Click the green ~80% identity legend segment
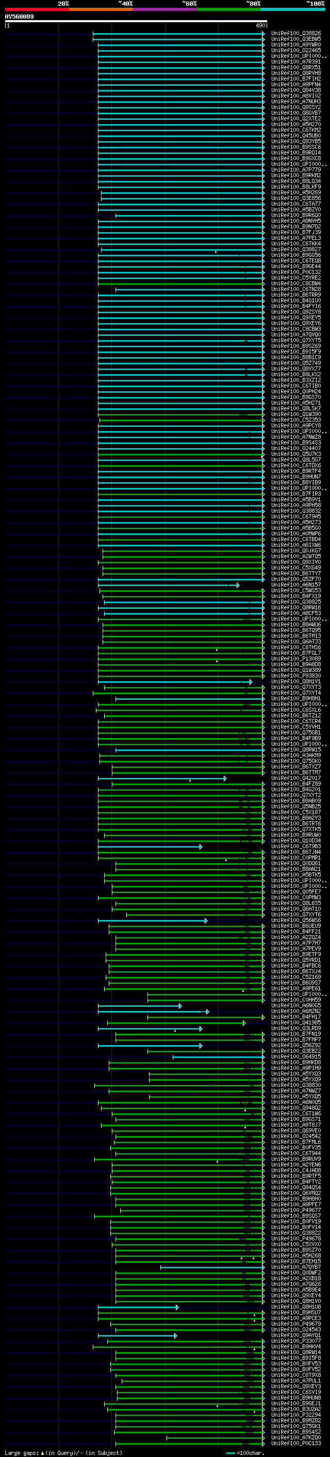Image resolution: width=330 pixels, height=1457 pixels. 229,10
